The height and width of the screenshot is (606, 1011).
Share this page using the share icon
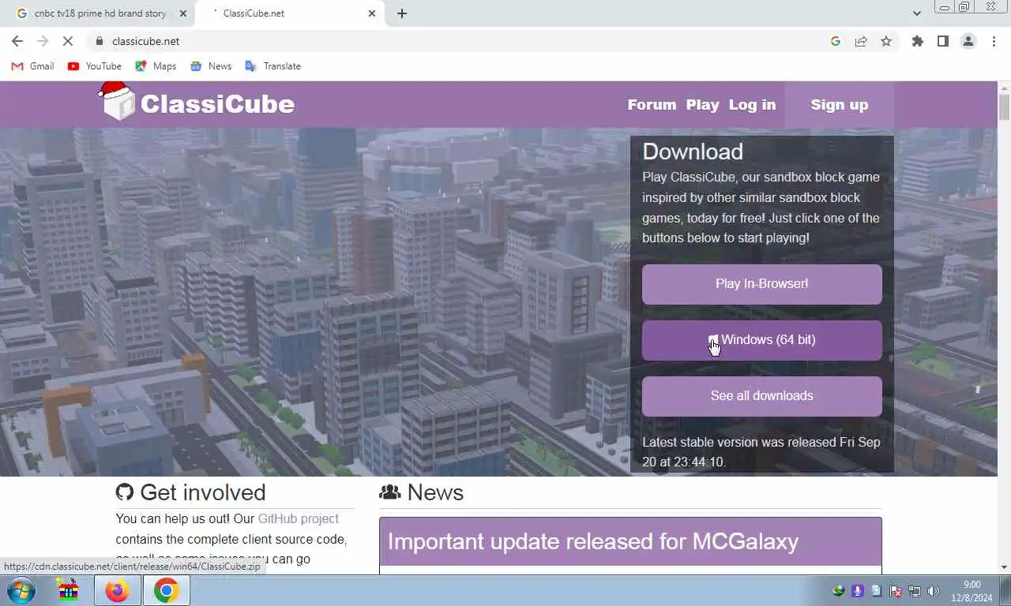click(861, 41)
